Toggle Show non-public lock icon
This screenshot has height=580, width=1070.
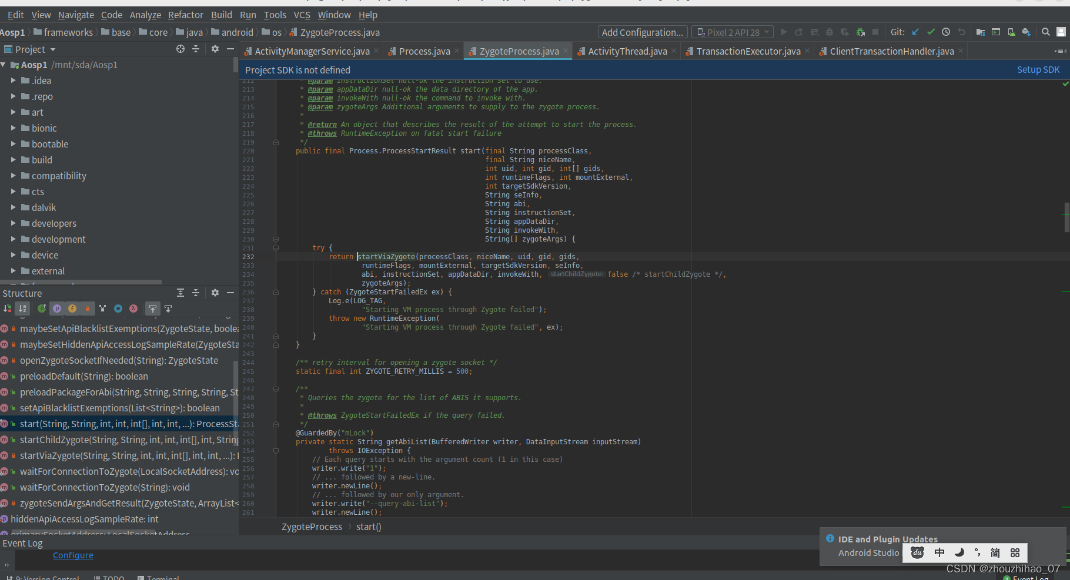(88, 309)
